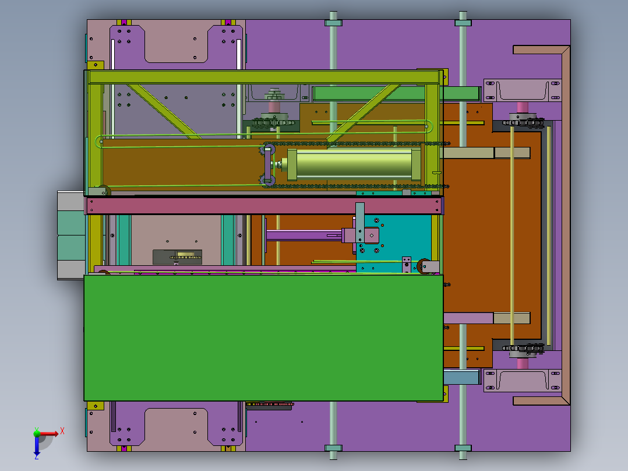Select the dark grey gear housing at lower left
This screenshot has width=628, height=471.
point(177,257)
